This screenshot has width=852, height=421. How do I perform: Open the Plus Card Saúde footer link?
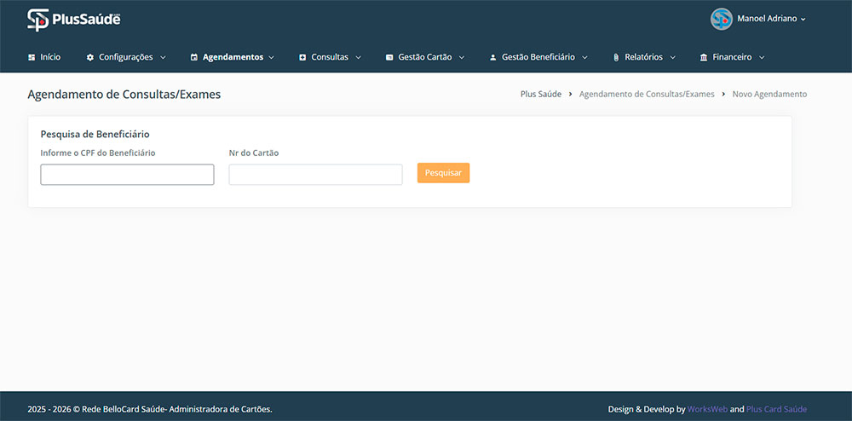click(776, 409)
